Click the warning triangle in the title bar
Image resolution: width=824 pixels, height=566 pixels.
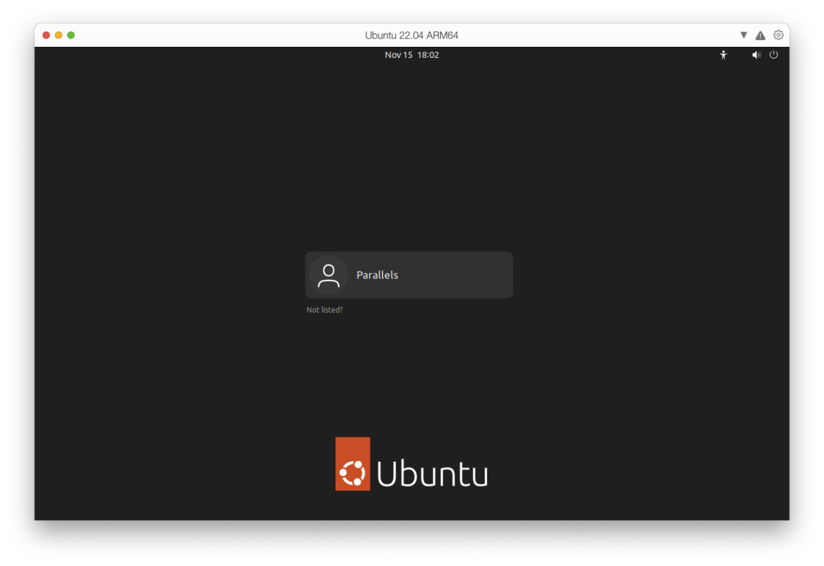click(760, 35)
